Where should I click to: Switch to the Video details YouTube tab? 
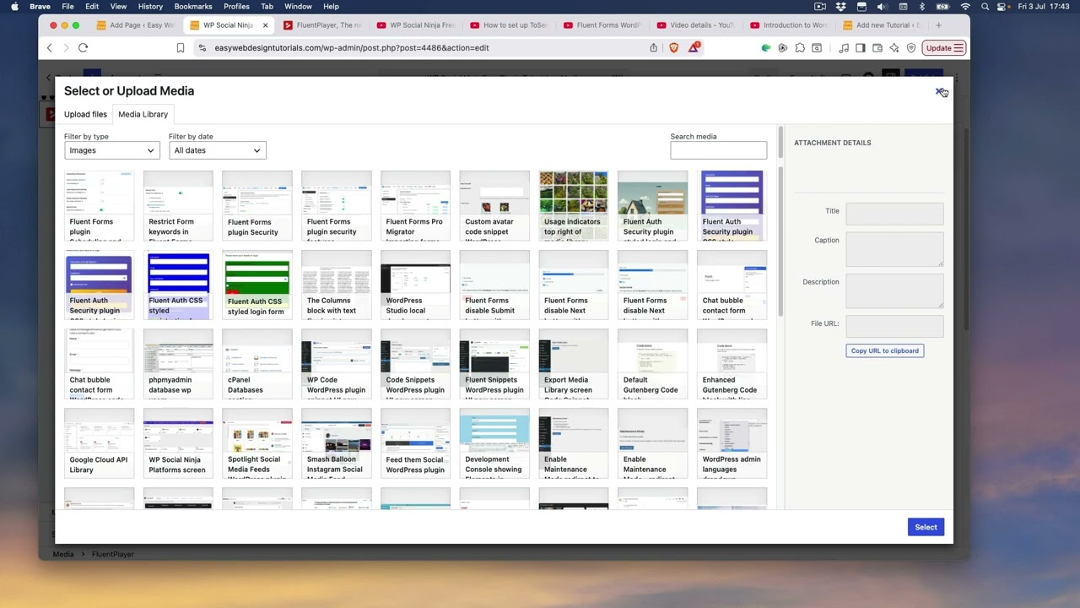point(694,25)
